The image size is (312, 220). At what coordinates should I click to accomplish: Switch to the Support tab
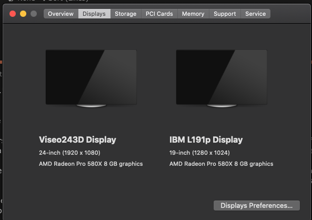pos(225,14)
